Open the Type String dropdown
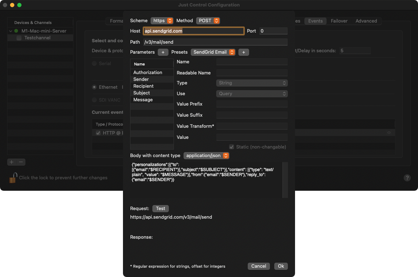This screenshot has width=418, height=277. point(252,83)
